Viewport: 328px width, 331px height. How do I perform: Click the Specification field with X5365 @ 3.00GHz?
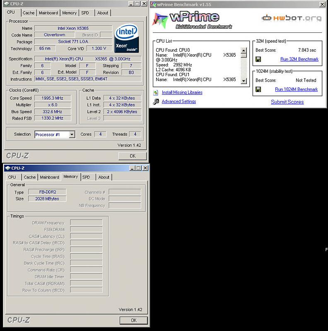[88, 59]
